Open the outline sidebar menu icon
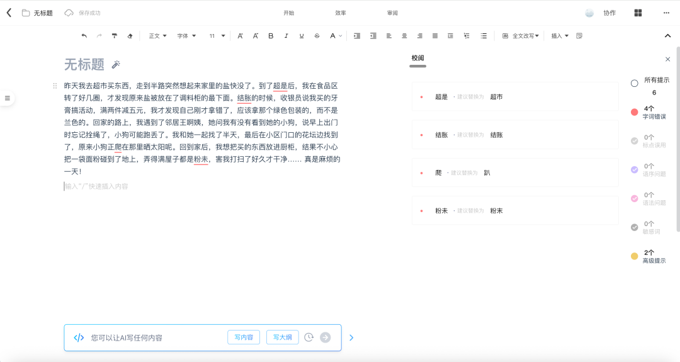Image resolution: width=680 pixels, height=362 pixels. tap(8, 98)
